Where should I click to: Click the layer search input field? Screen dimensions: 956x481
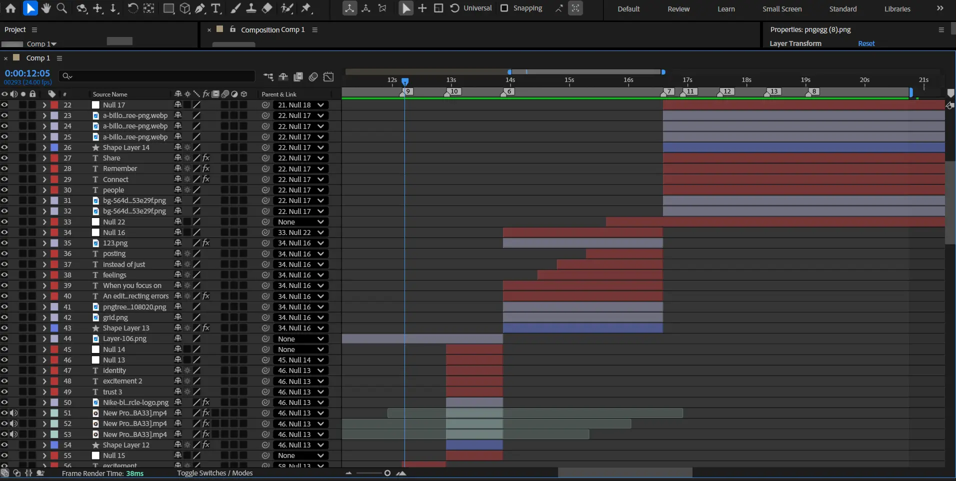pyautogui.click(x=160, y=76)
